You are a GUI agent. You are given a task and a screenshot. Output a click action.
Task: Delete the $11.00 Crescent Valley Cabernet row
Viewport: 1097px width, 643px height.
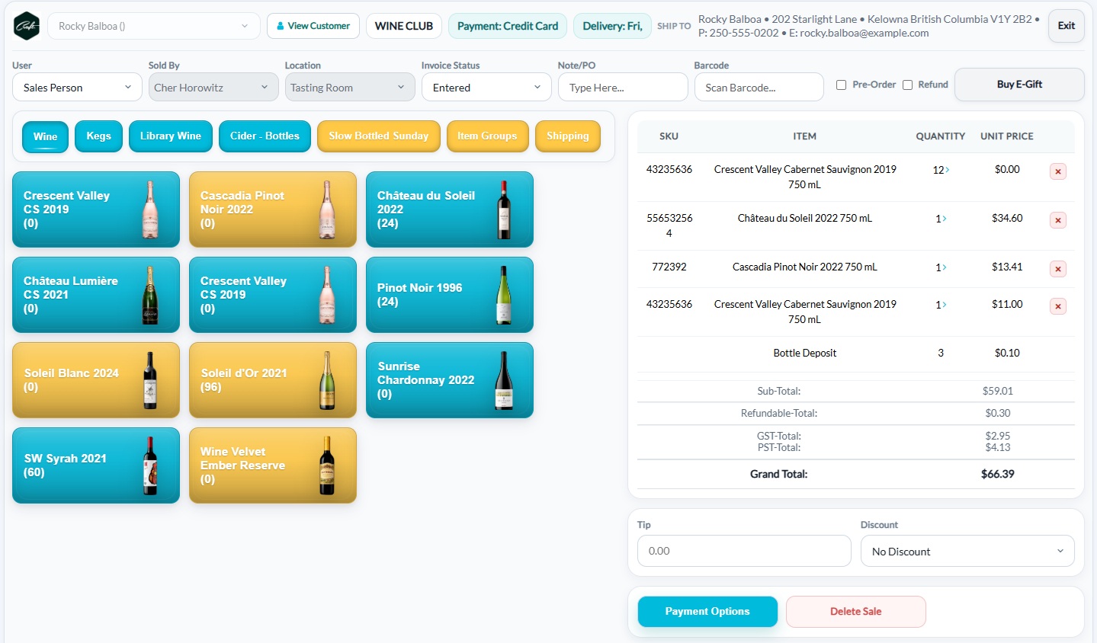point(1058,306)
